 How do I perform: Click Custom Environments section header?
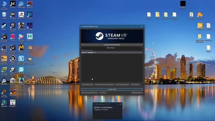[112, 45]
